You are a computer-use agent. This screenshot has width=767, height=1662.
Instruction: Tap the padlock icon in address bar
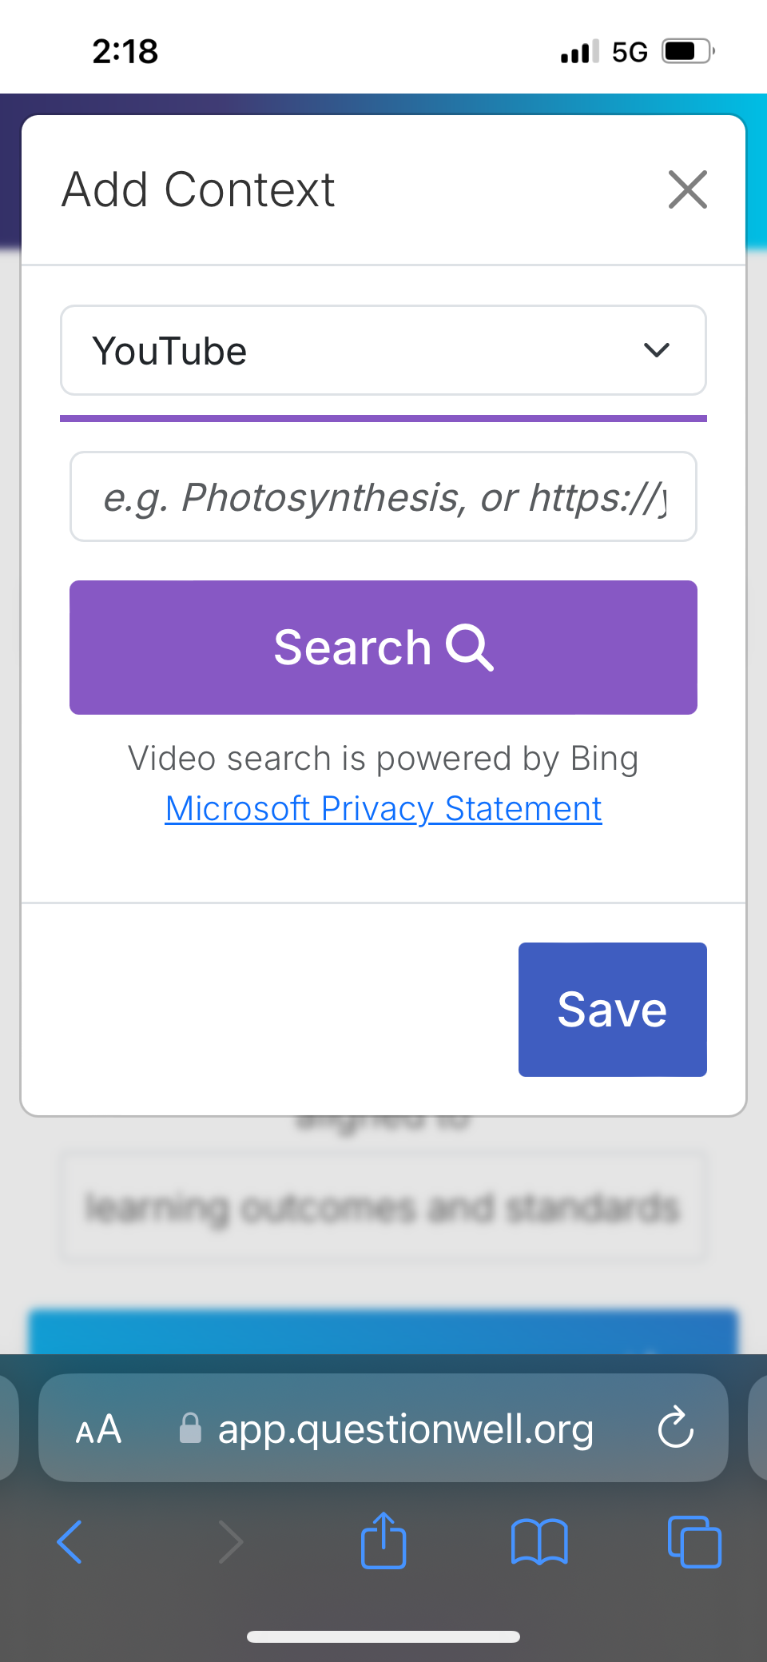(190, 1429)
